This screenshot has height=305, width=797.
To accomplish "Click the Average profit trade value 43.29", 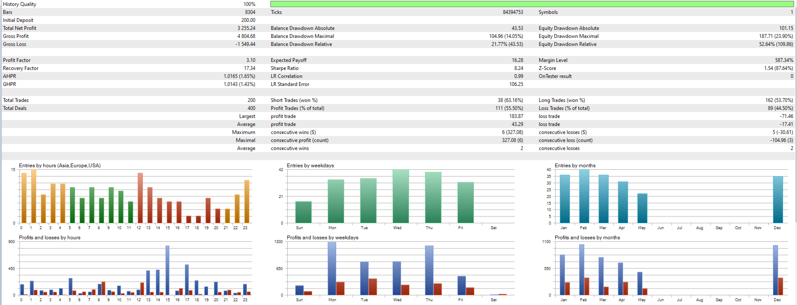I will coord(518,124).
